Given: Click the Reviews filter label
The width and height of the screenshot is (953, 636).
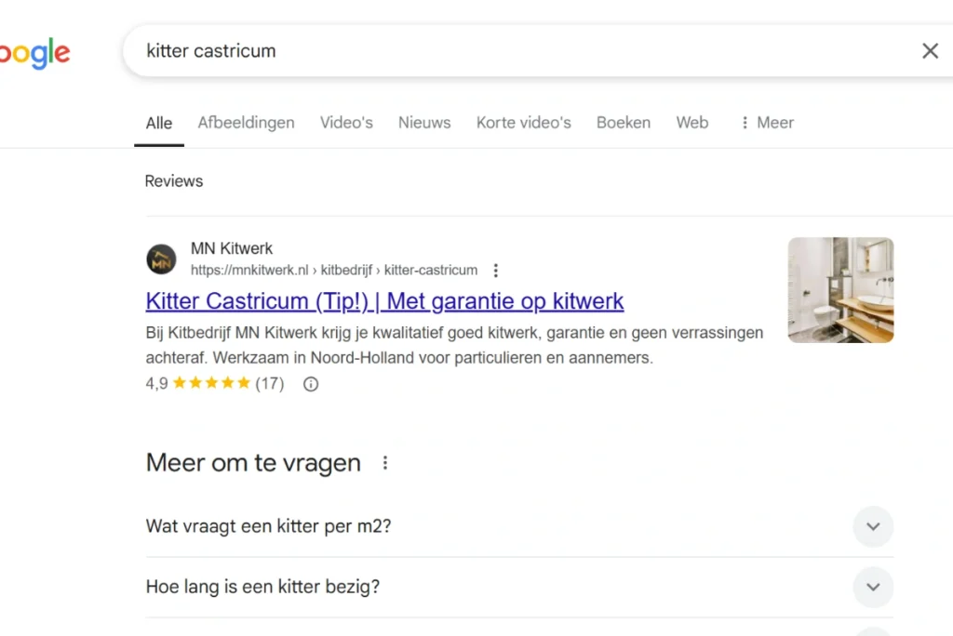Looking at the screenshot, I should click(174, 181).
